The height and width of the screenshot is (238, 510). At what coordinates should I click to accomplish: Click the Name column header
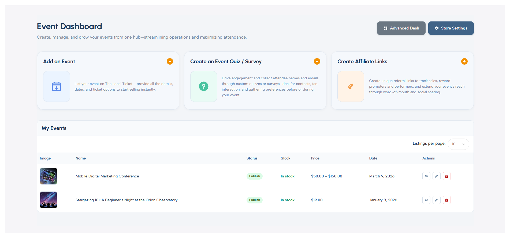(x=81, y=158)
